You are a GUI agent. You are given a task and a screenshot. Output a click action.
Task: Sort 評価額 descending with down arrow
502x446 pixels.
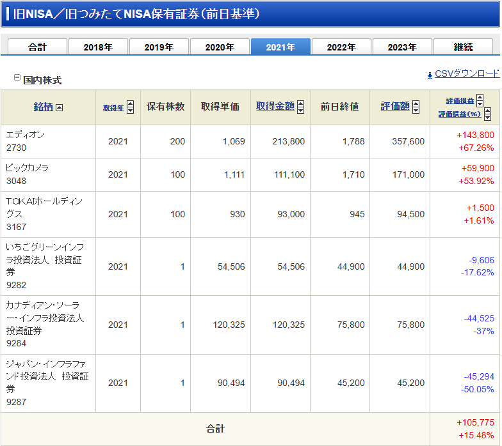coord(416,110)
